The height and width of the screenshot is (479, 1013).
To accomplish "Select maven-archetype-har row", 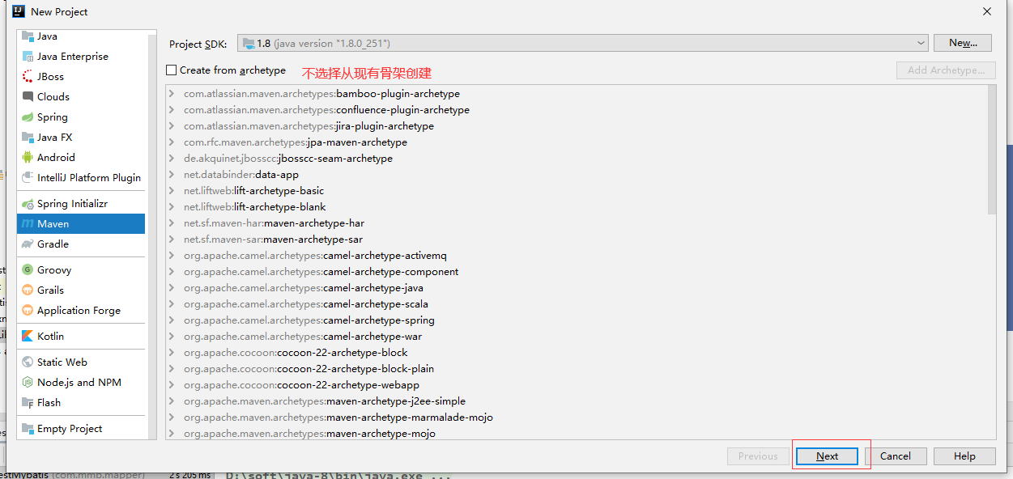I will pyautogui.click(x=577, y=223).
